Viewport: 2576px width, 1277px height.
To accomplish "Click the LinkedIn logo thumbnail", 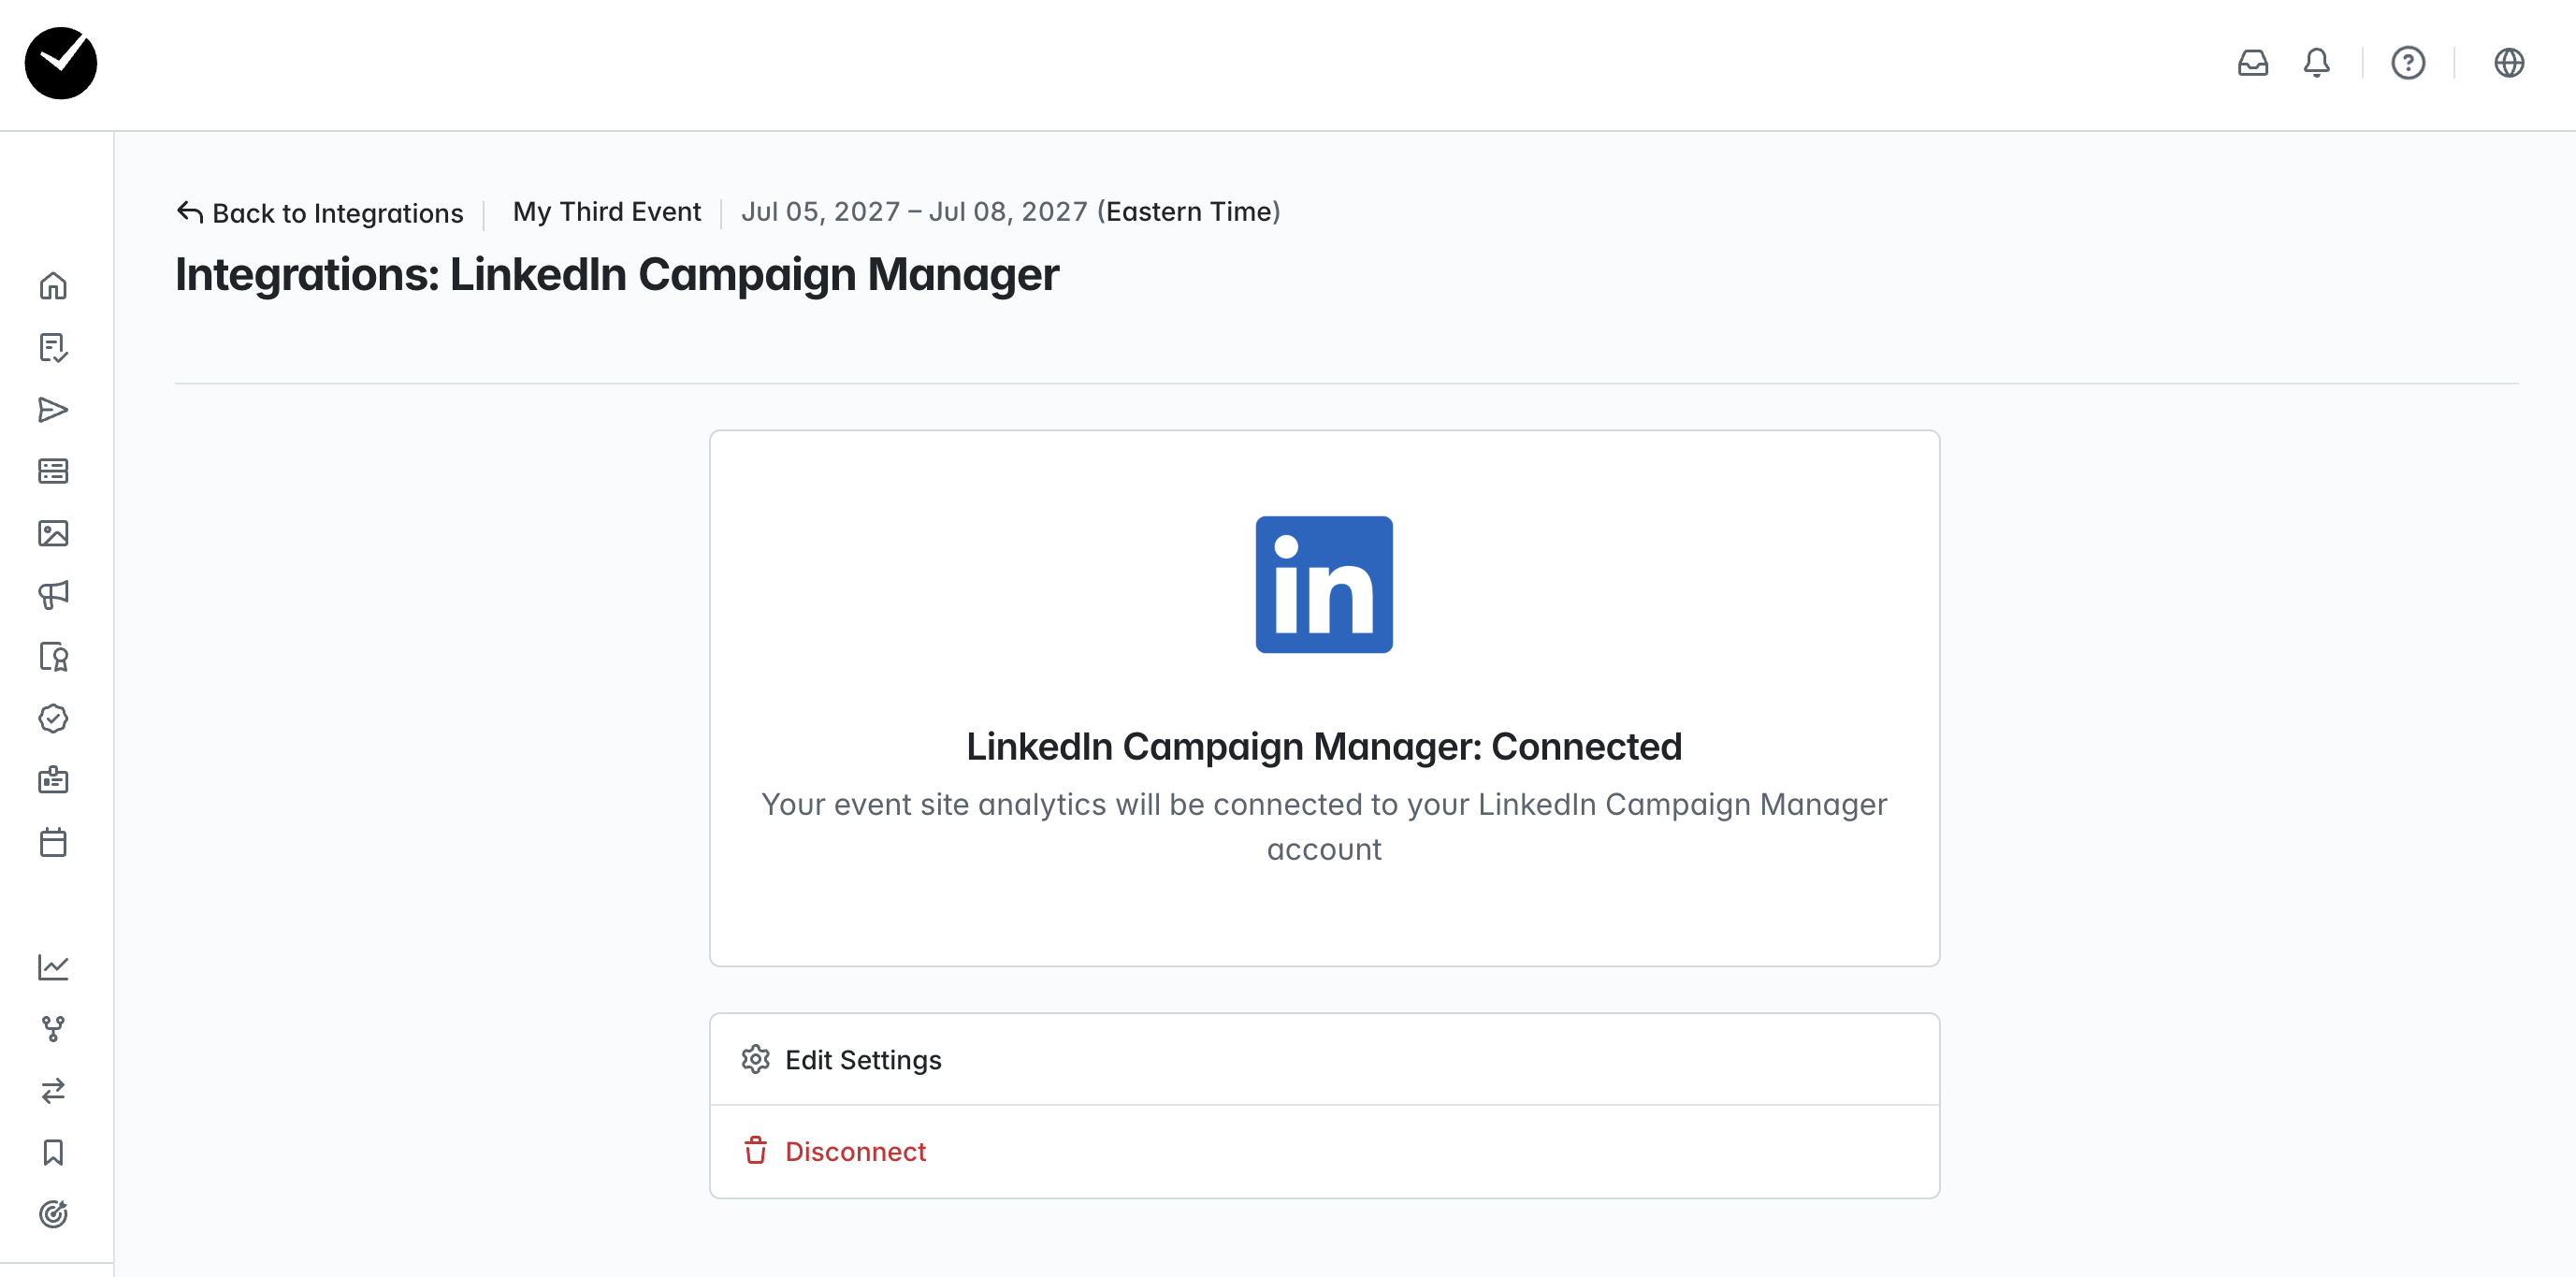I will 1324,584.
